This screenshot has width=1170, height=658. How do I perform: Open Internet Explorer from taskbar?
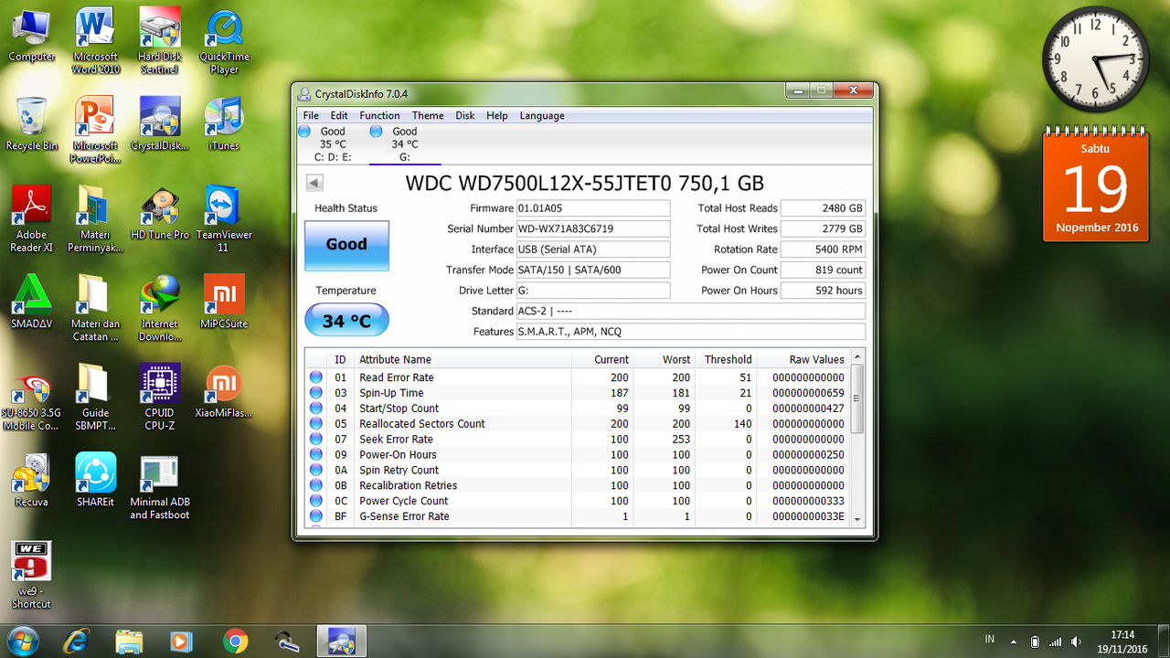[x=76, y=642]
